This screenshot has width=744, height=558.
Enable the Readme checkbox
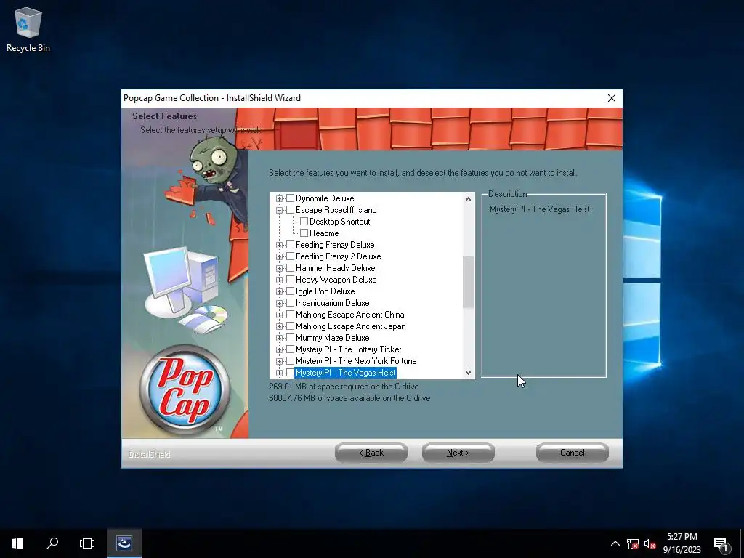pyautogui.click(x=304, y=233)
